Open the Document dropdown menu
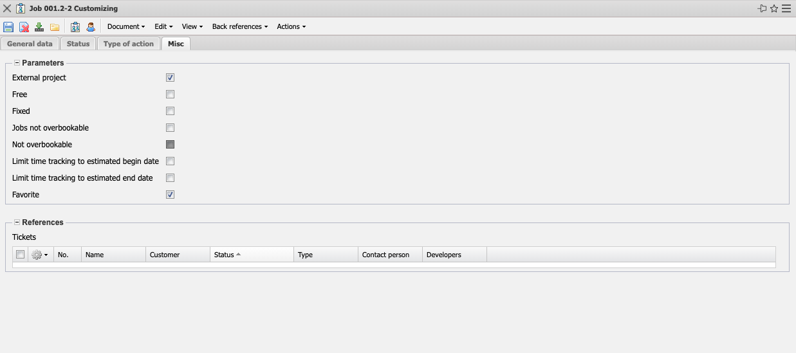The height and width of the screenshot is (353, 796). click(126, 27)
